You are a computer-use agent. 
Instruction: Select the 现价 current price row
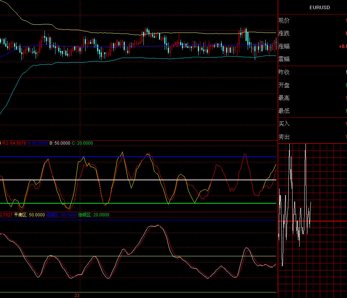(x=284, y=21)
